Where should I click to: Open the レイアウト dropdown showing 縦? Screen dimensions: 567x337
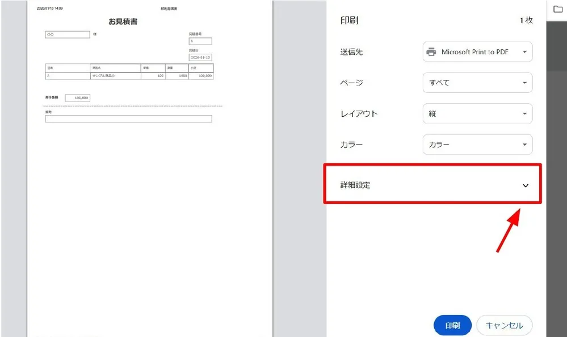[x=477, y=114]
